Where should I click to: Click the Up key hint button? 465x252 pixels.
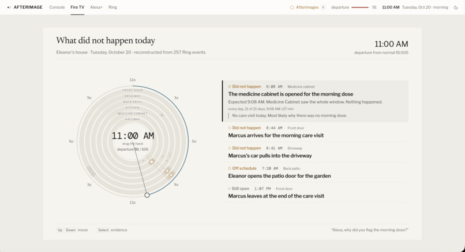pos(60,230)
